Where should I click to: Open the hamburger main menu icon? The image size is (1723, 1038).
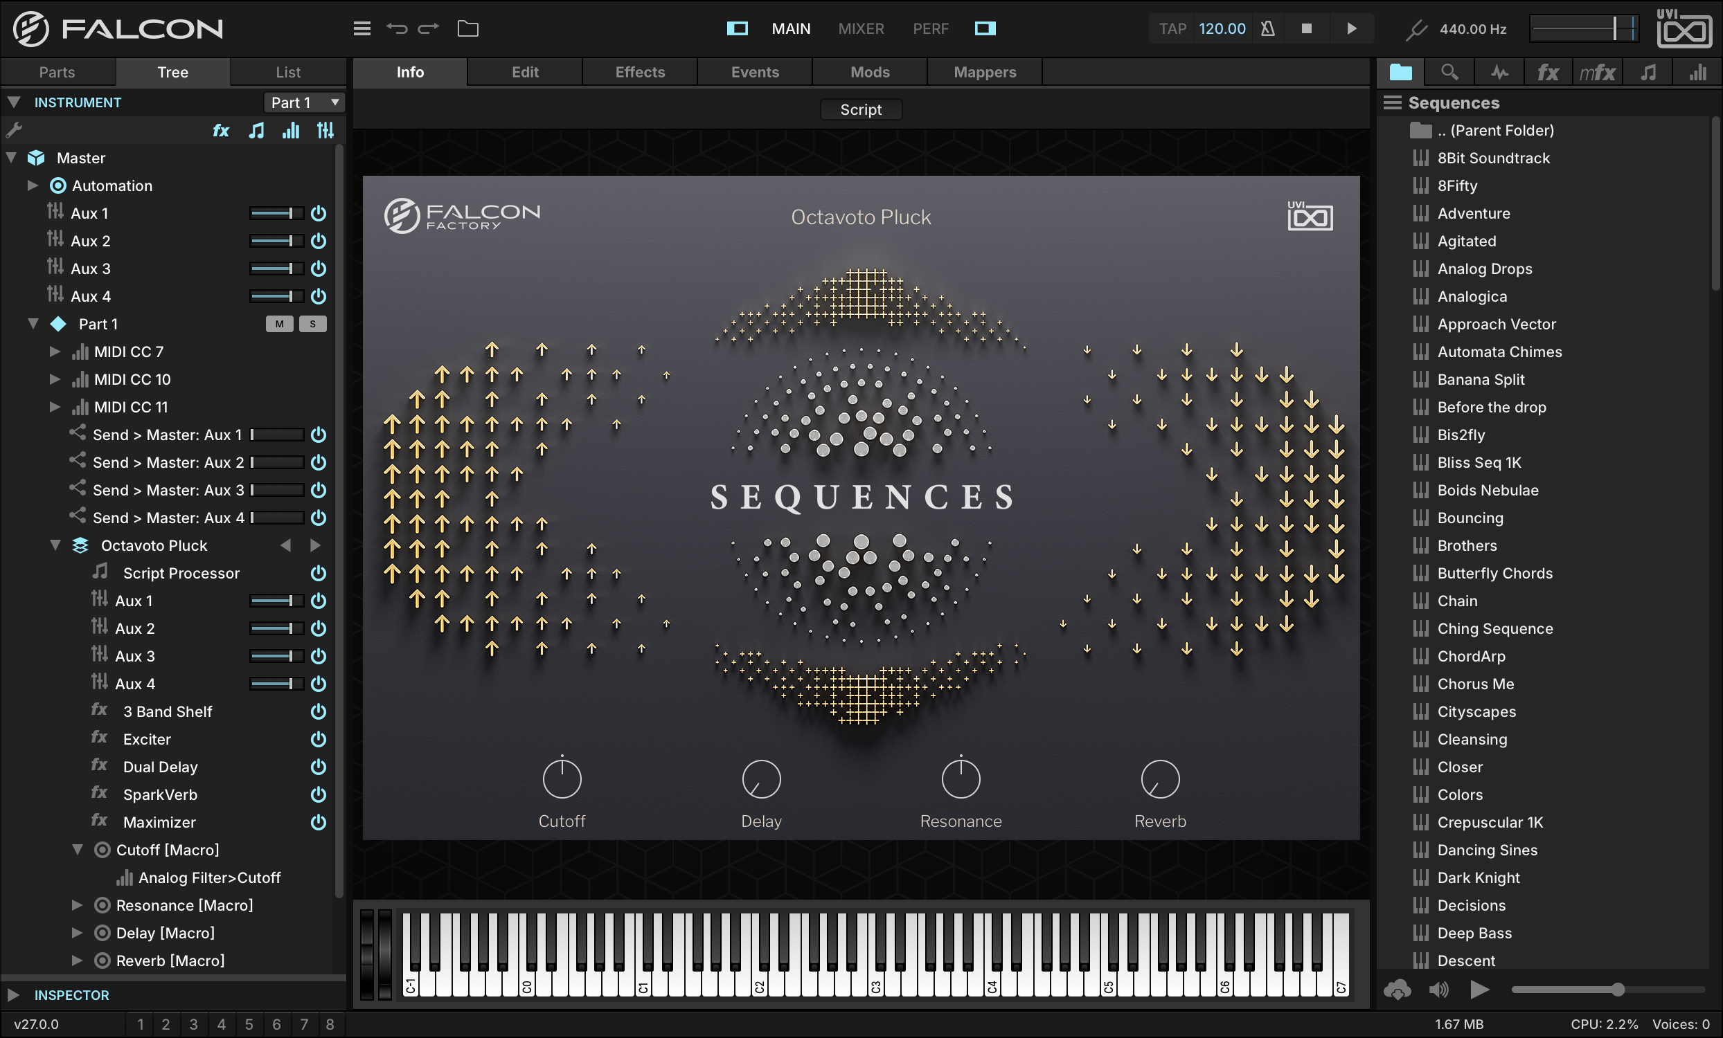[x=361, y=28]
